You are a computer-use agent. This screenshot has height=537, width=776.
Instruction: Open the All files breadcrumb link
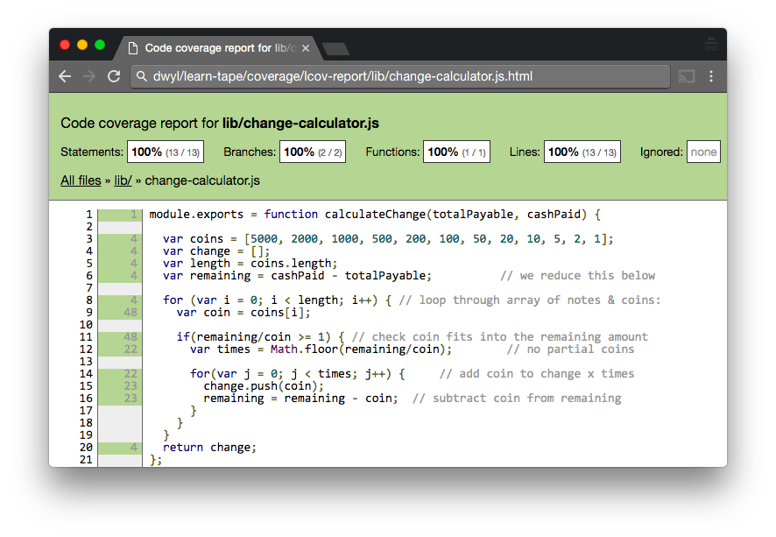(81, 180)
